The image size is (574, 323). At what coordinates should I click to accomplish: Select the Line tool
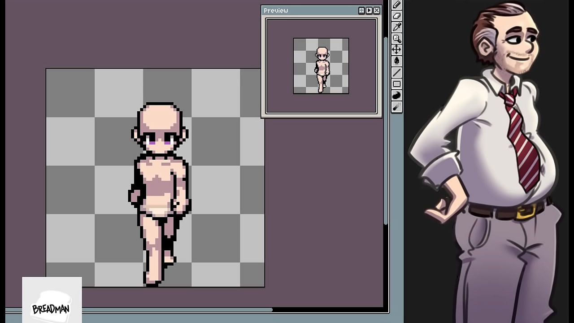[396, 73]
